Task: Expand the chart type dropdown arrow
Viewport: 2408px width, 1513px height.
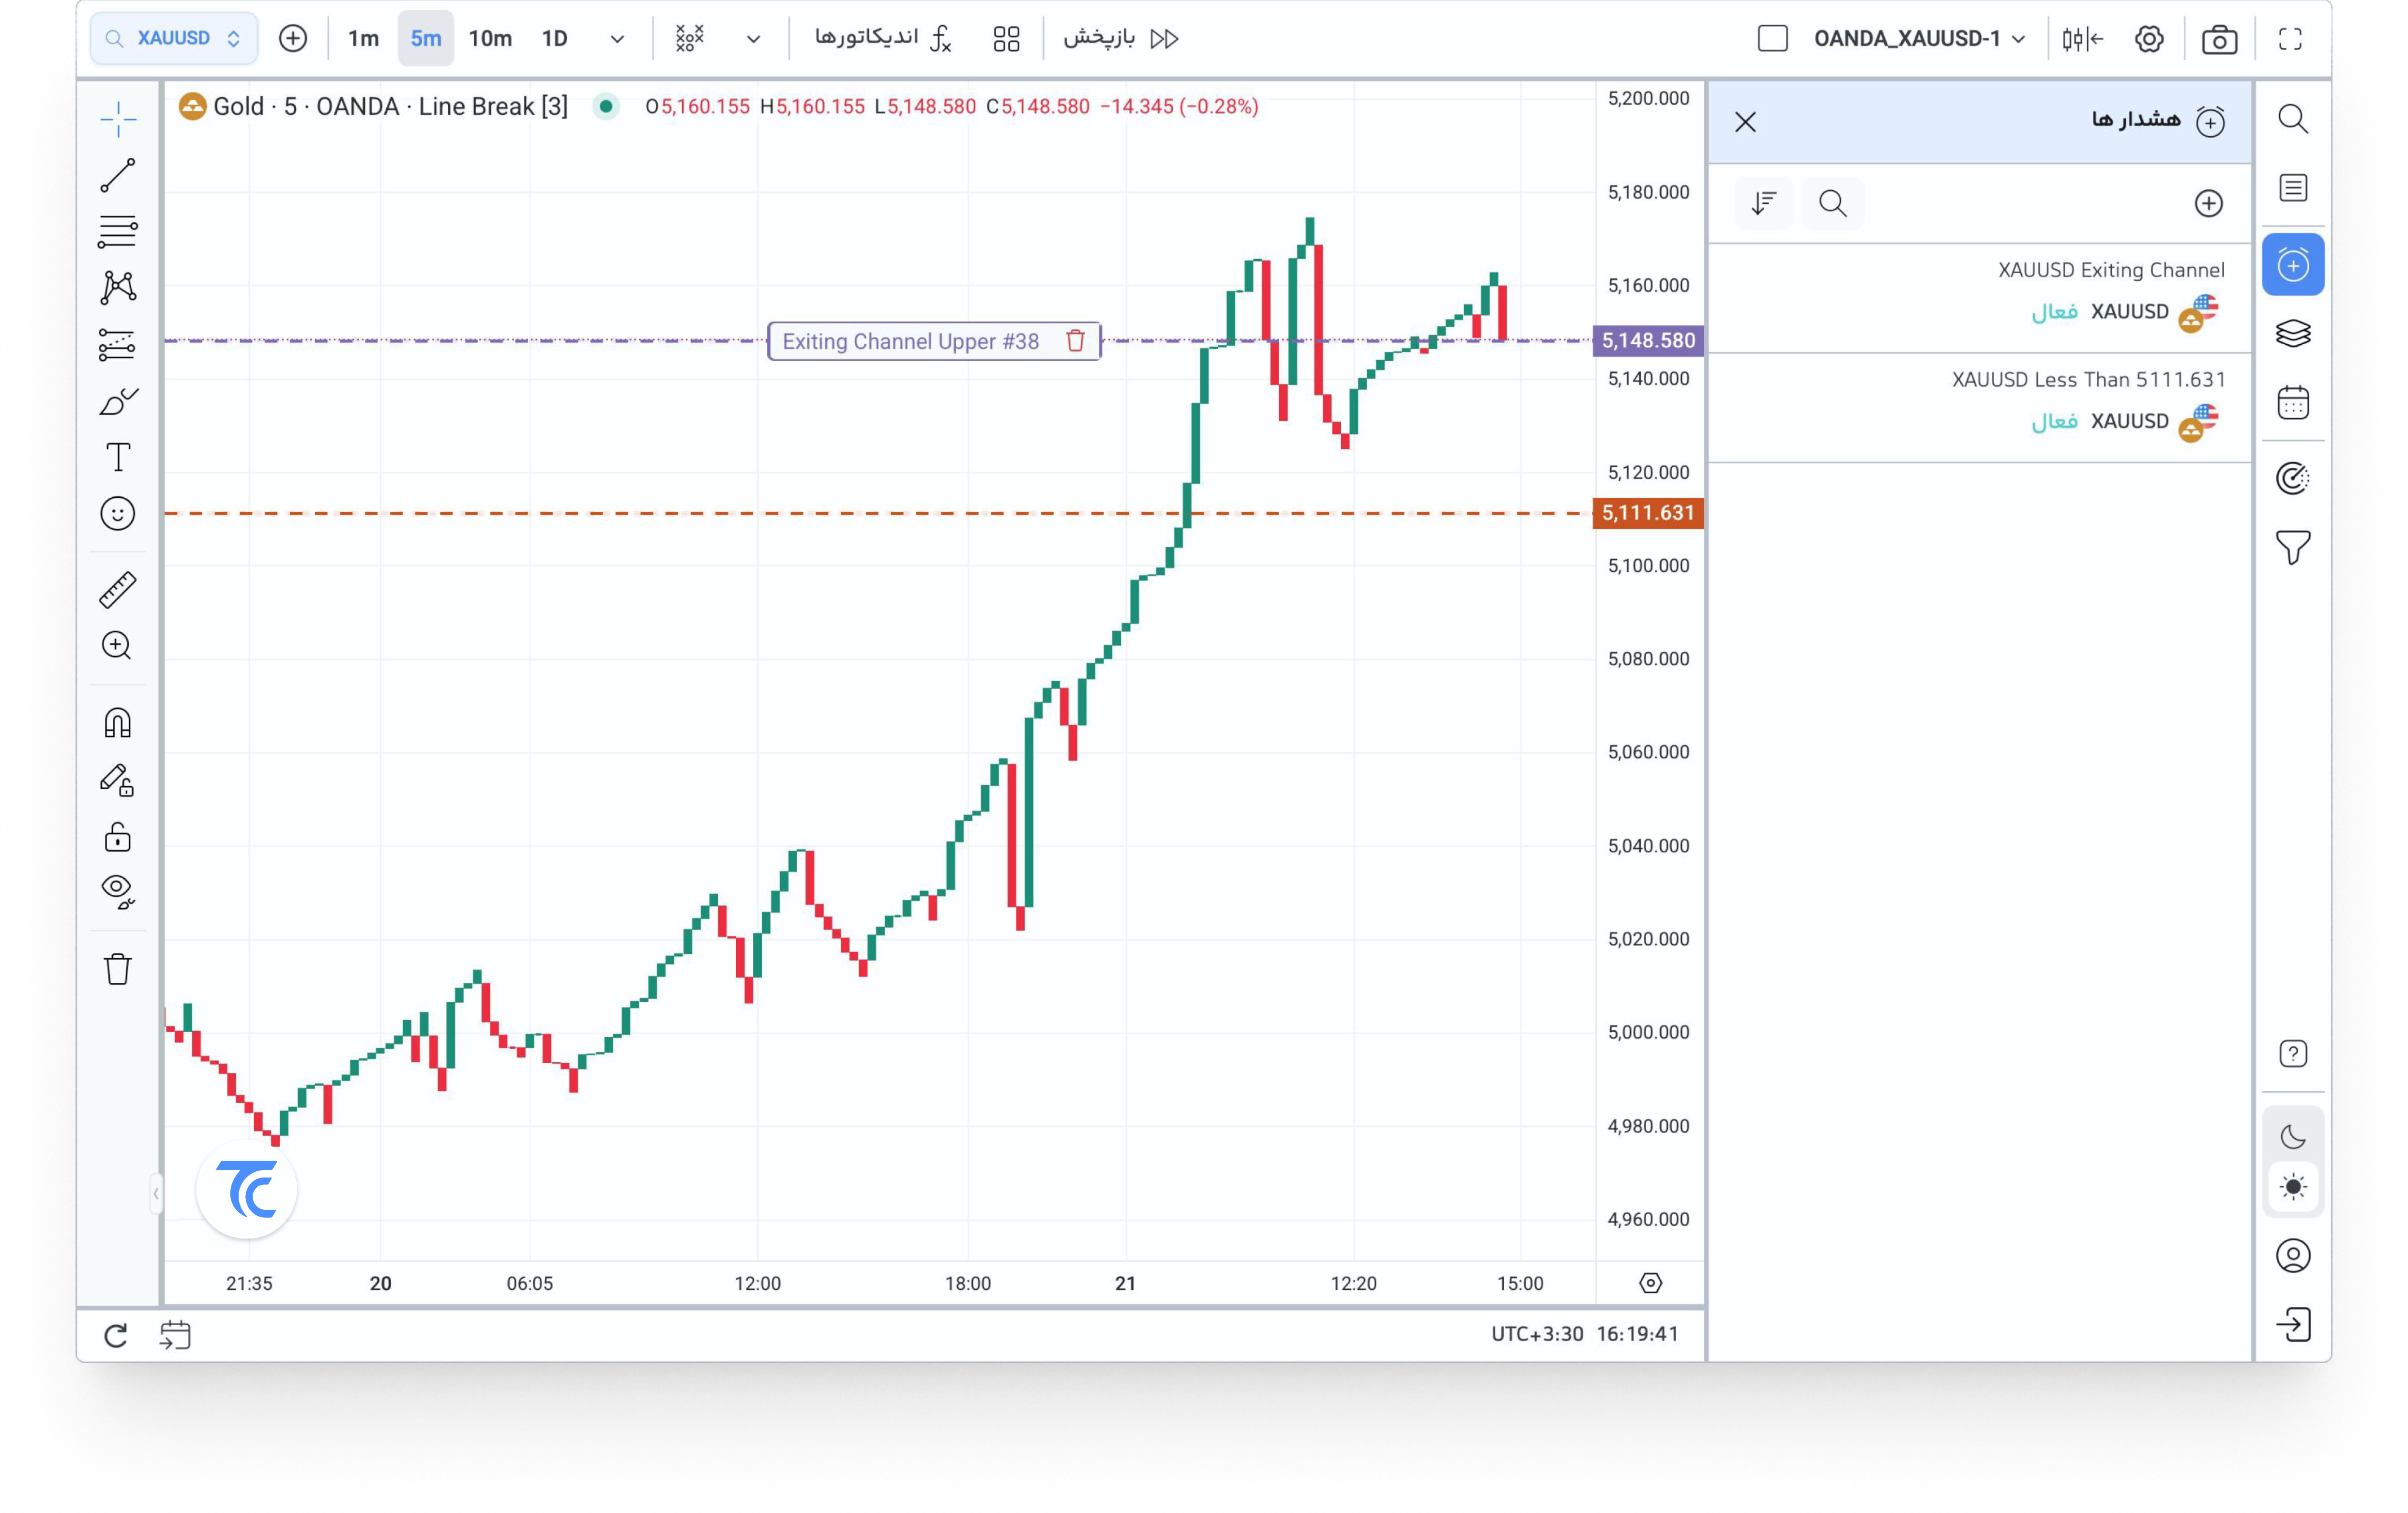Action: (753, 39)
